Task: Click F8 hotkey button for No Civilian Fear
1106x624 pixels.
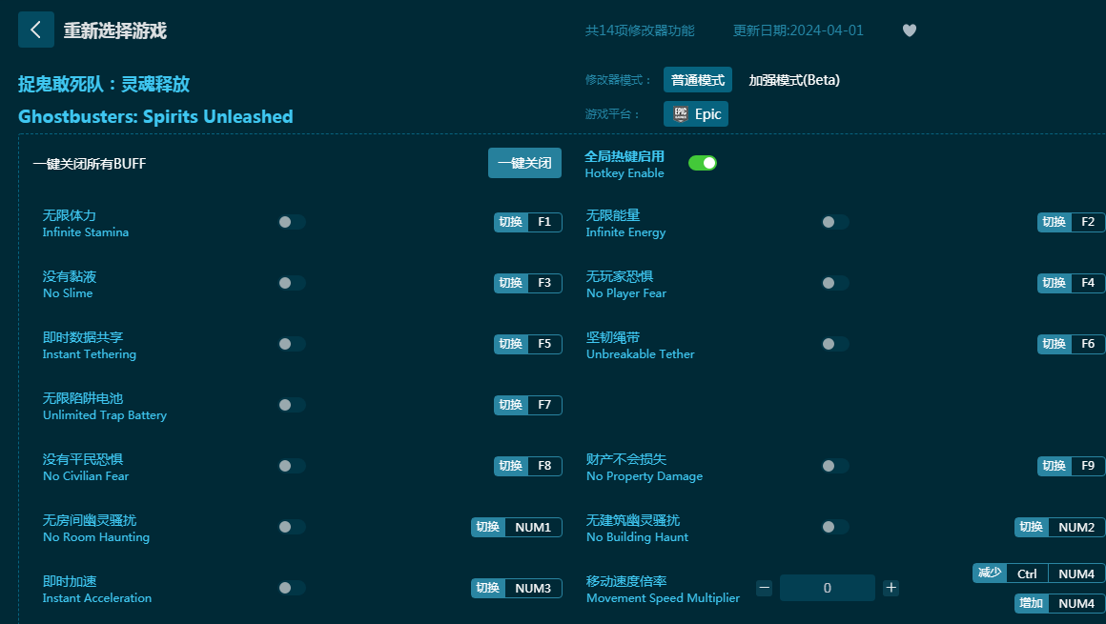Action: pyautogui.click(x=527, y=466)
